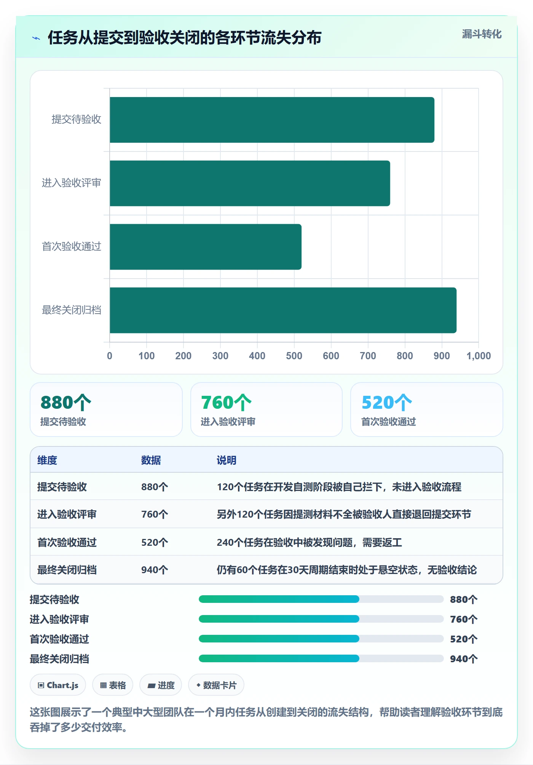This screenshot has height=765, width=533.
Task: Click the 另外120个任务因提测材料不全 description cell
Action: [344, 514]
